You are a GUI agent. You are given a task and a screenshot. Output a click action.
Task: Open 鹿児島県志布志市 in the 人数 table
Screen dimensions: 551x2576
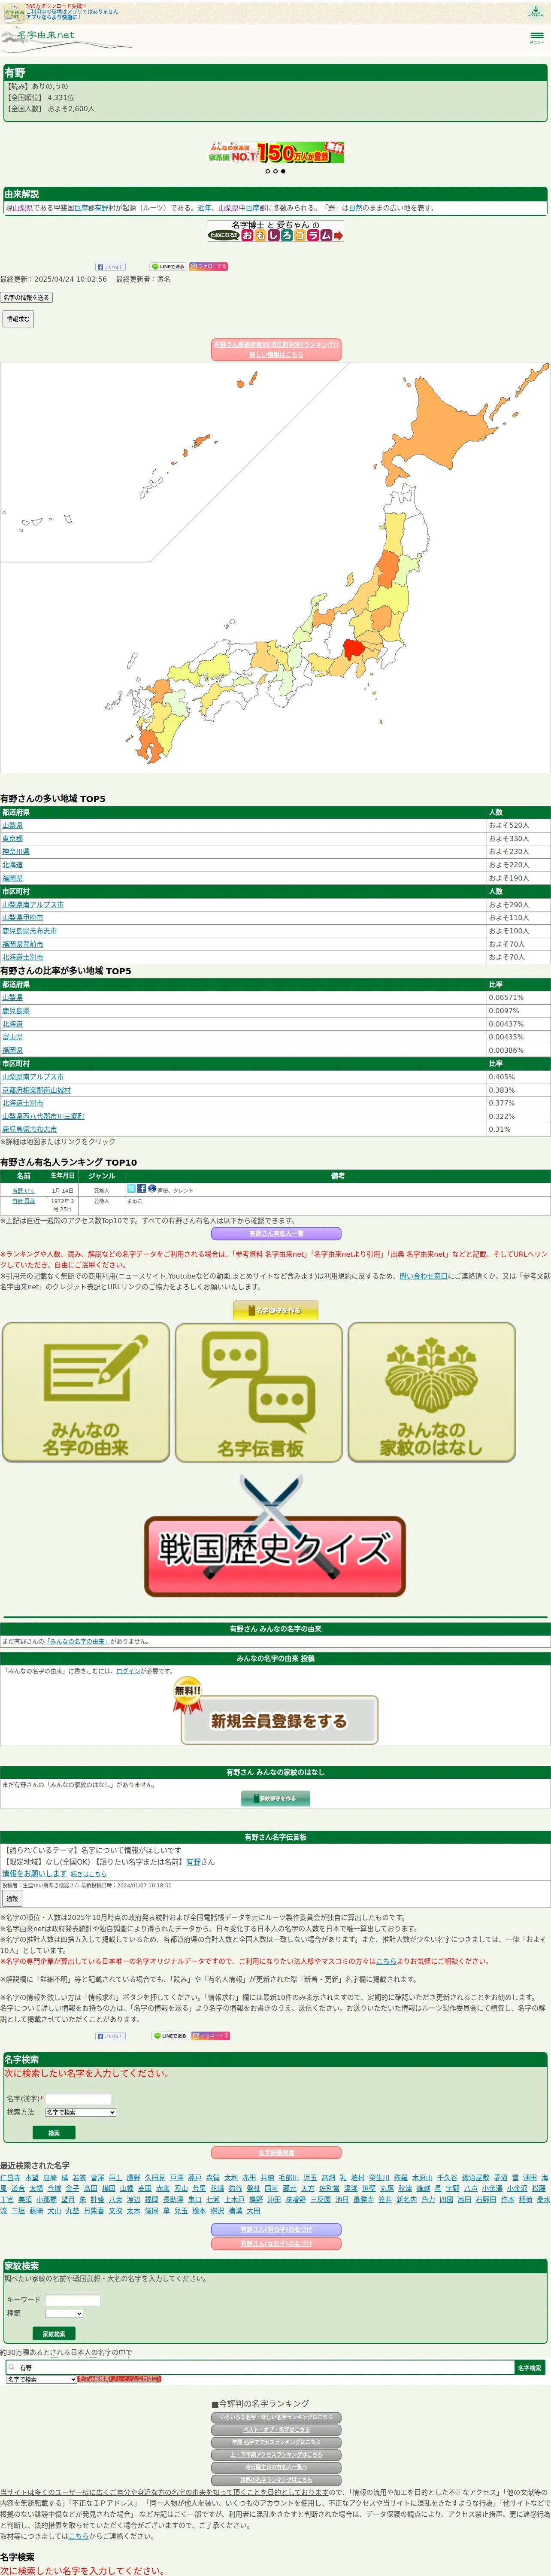click(x=29, y=931)
